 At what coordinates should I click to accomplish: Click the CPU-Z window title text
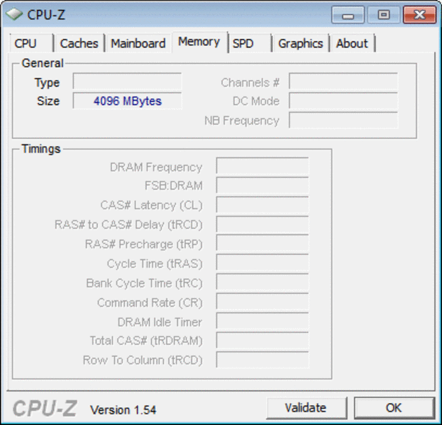(x=46, y=15)
